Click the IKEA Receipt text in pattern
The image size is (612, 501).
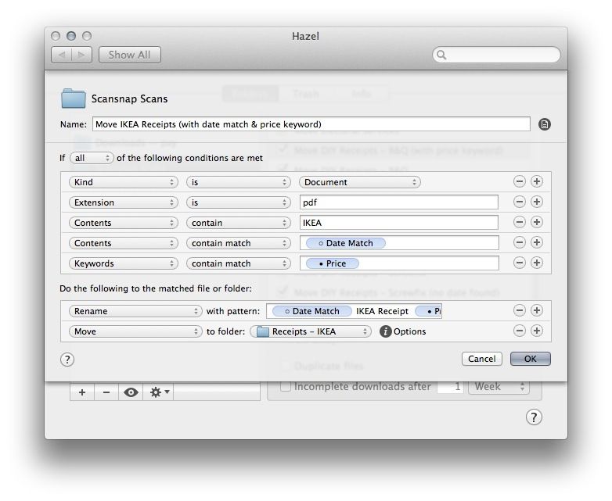(x=382, y=311)
